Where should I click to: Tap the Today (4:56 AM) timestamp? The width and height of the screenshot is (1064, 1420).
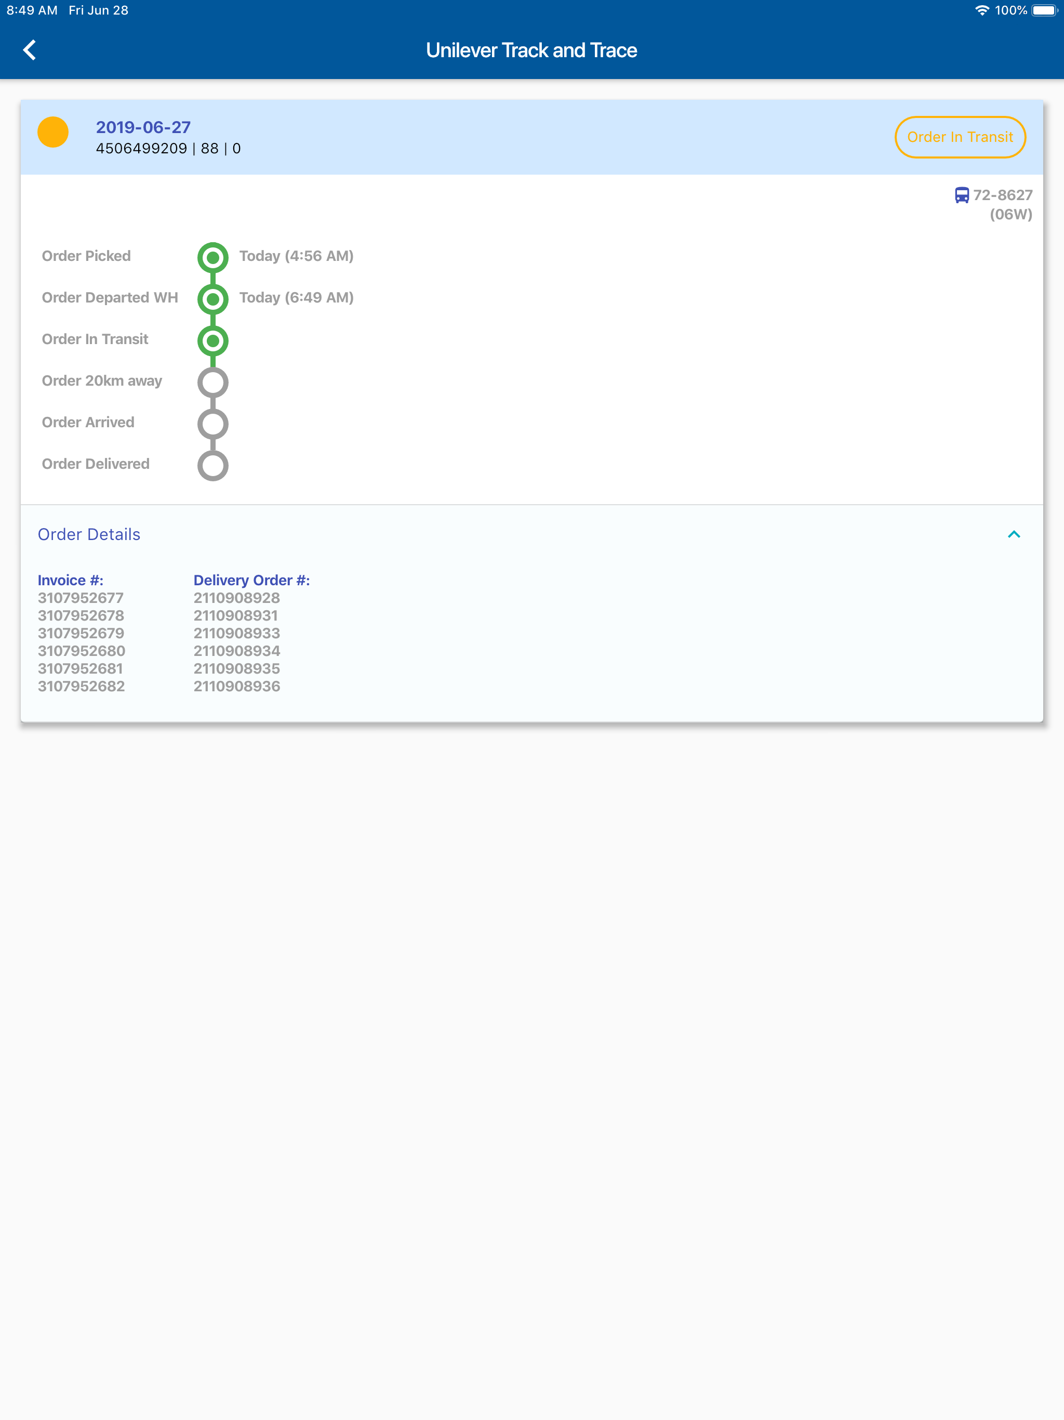[297, 256]
